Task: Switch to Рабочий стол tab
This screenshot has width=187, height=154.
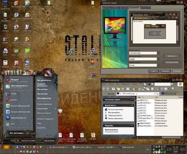Action: pyautogui.click(x=114, y=8)
